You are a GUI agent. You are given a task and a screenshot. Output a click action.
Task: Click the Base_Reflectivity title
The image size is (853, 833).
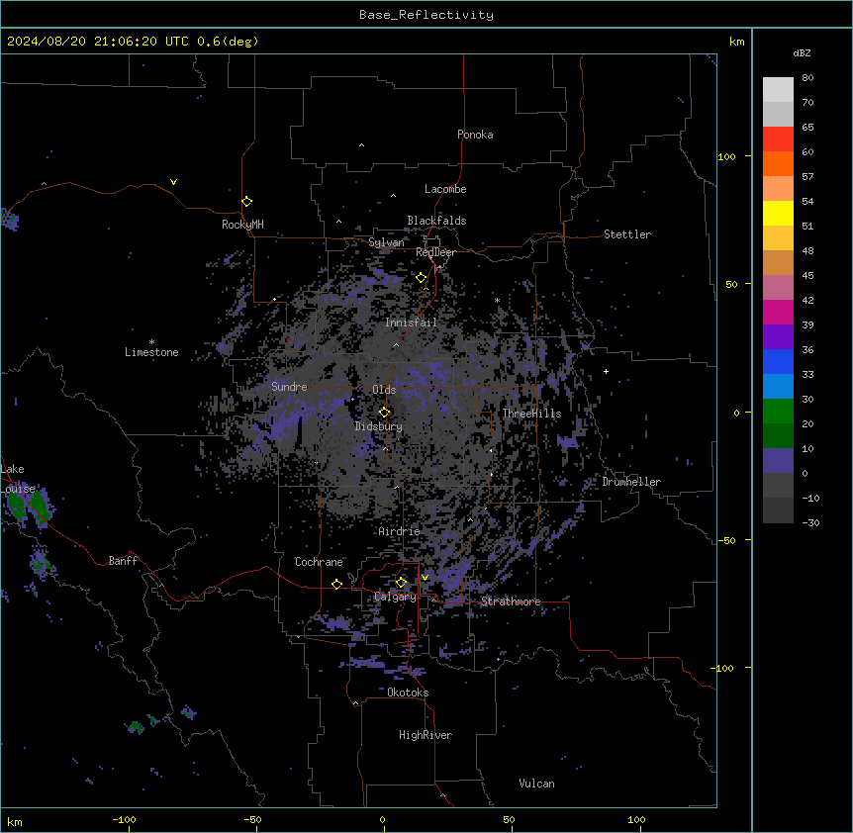pos(426,15)
